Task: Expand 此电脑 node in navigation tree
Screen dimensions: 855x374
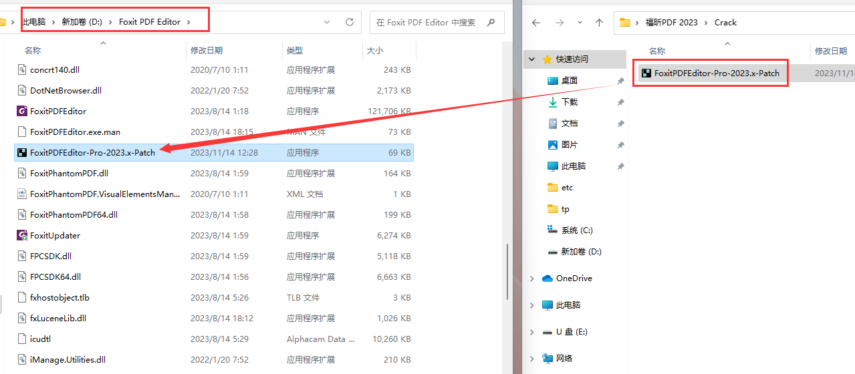Action: (532, 305)
